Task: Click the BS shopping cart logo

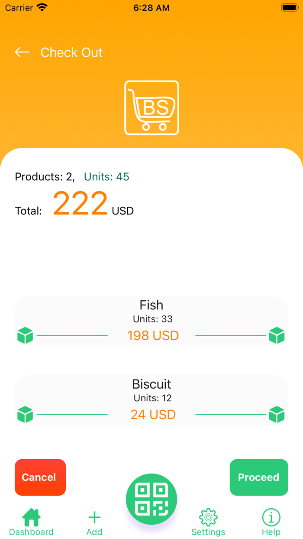Action: 151,107
